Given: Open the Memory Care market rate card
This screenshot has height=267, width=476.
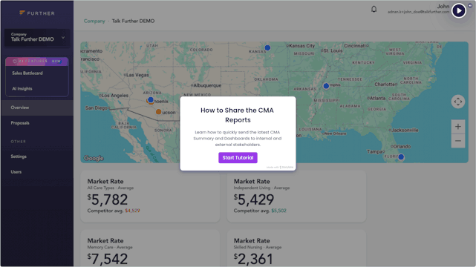Looking at the screenshot, I should tap(150, 248).
